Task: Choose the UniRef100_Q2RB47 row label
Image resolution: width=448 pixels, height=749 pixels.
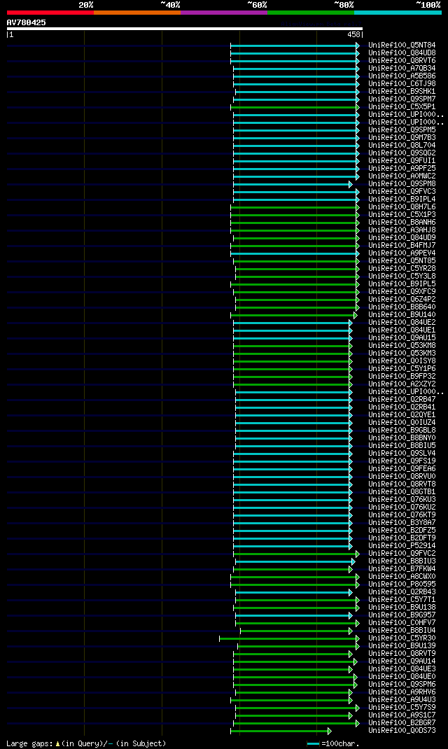Action: click(402, 399)
